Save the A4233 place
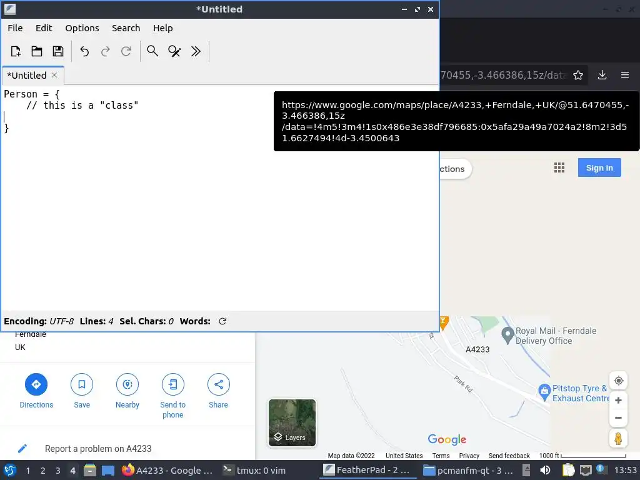The image size is (640, 480). [x=82, y=391]
